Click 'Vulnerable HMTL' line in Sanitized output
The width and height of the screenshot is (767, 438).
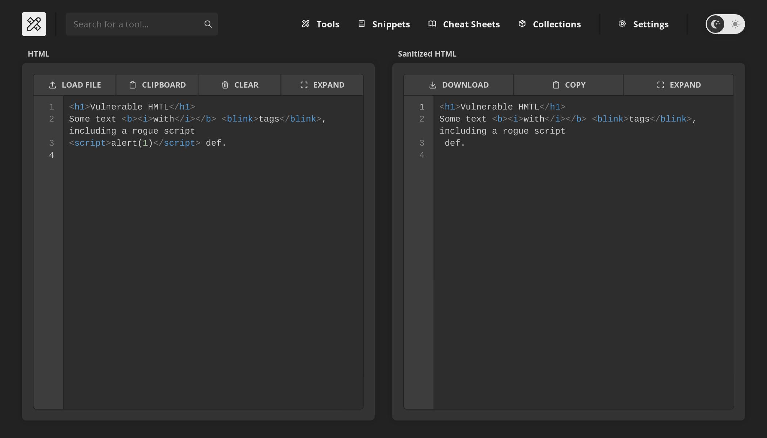pos(502,107)
